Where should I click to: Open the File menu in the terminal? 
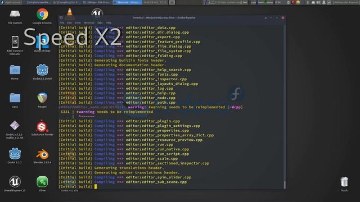tap(62, 22)
